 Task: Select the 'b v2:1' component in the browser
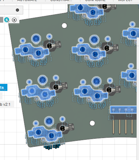point(5,104)
